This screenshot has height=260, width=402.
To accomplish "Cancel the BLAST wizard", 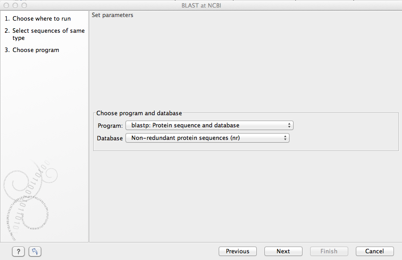I will point(375,251).
